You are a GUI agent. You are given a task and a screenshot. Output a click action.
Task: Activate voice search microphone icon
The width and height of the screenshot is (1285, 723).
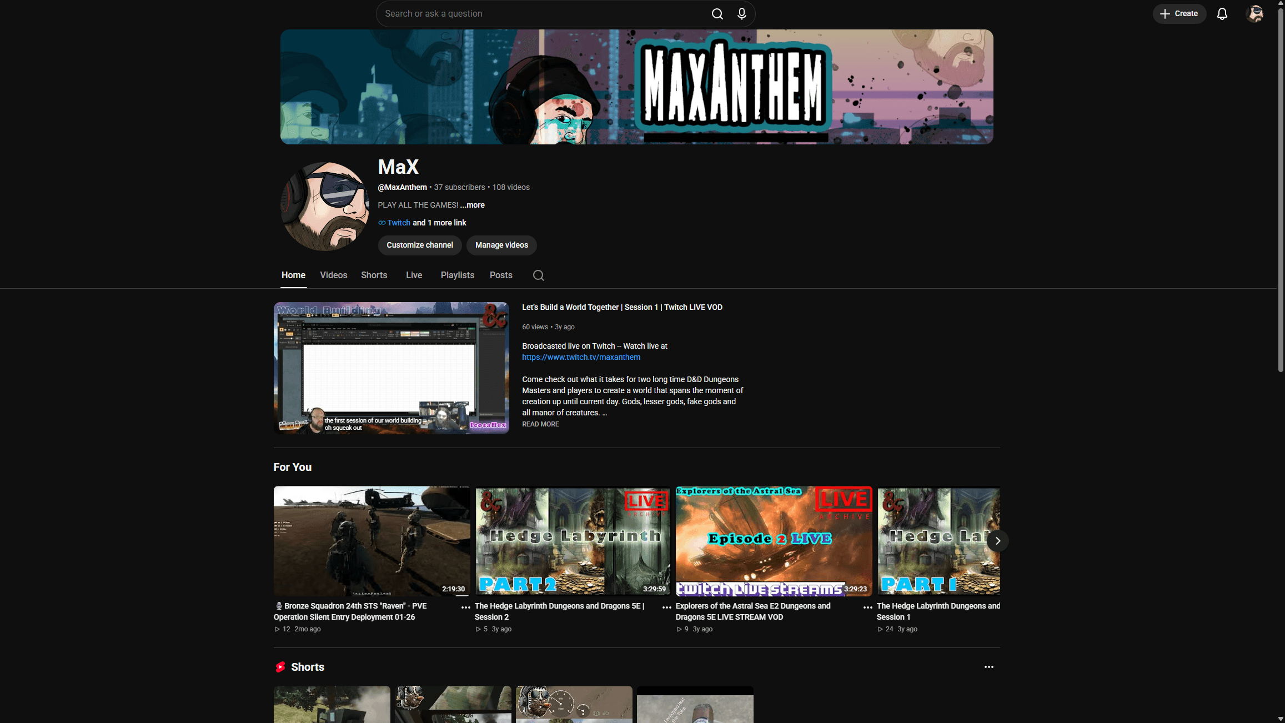[x=741, y=14]
